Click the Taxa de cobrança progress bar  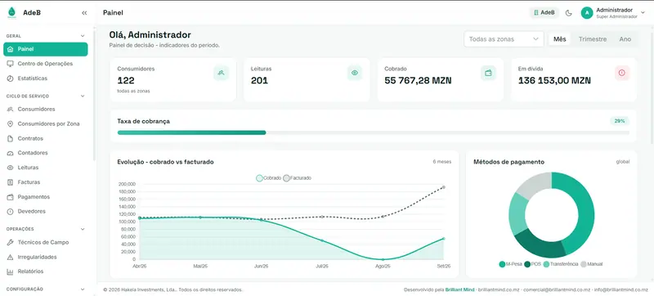click(x=374, y=133)
